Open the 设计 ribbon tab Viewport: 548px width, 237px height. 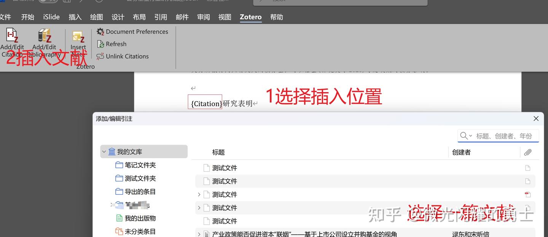pyautogui.click(x=118, y=17)
